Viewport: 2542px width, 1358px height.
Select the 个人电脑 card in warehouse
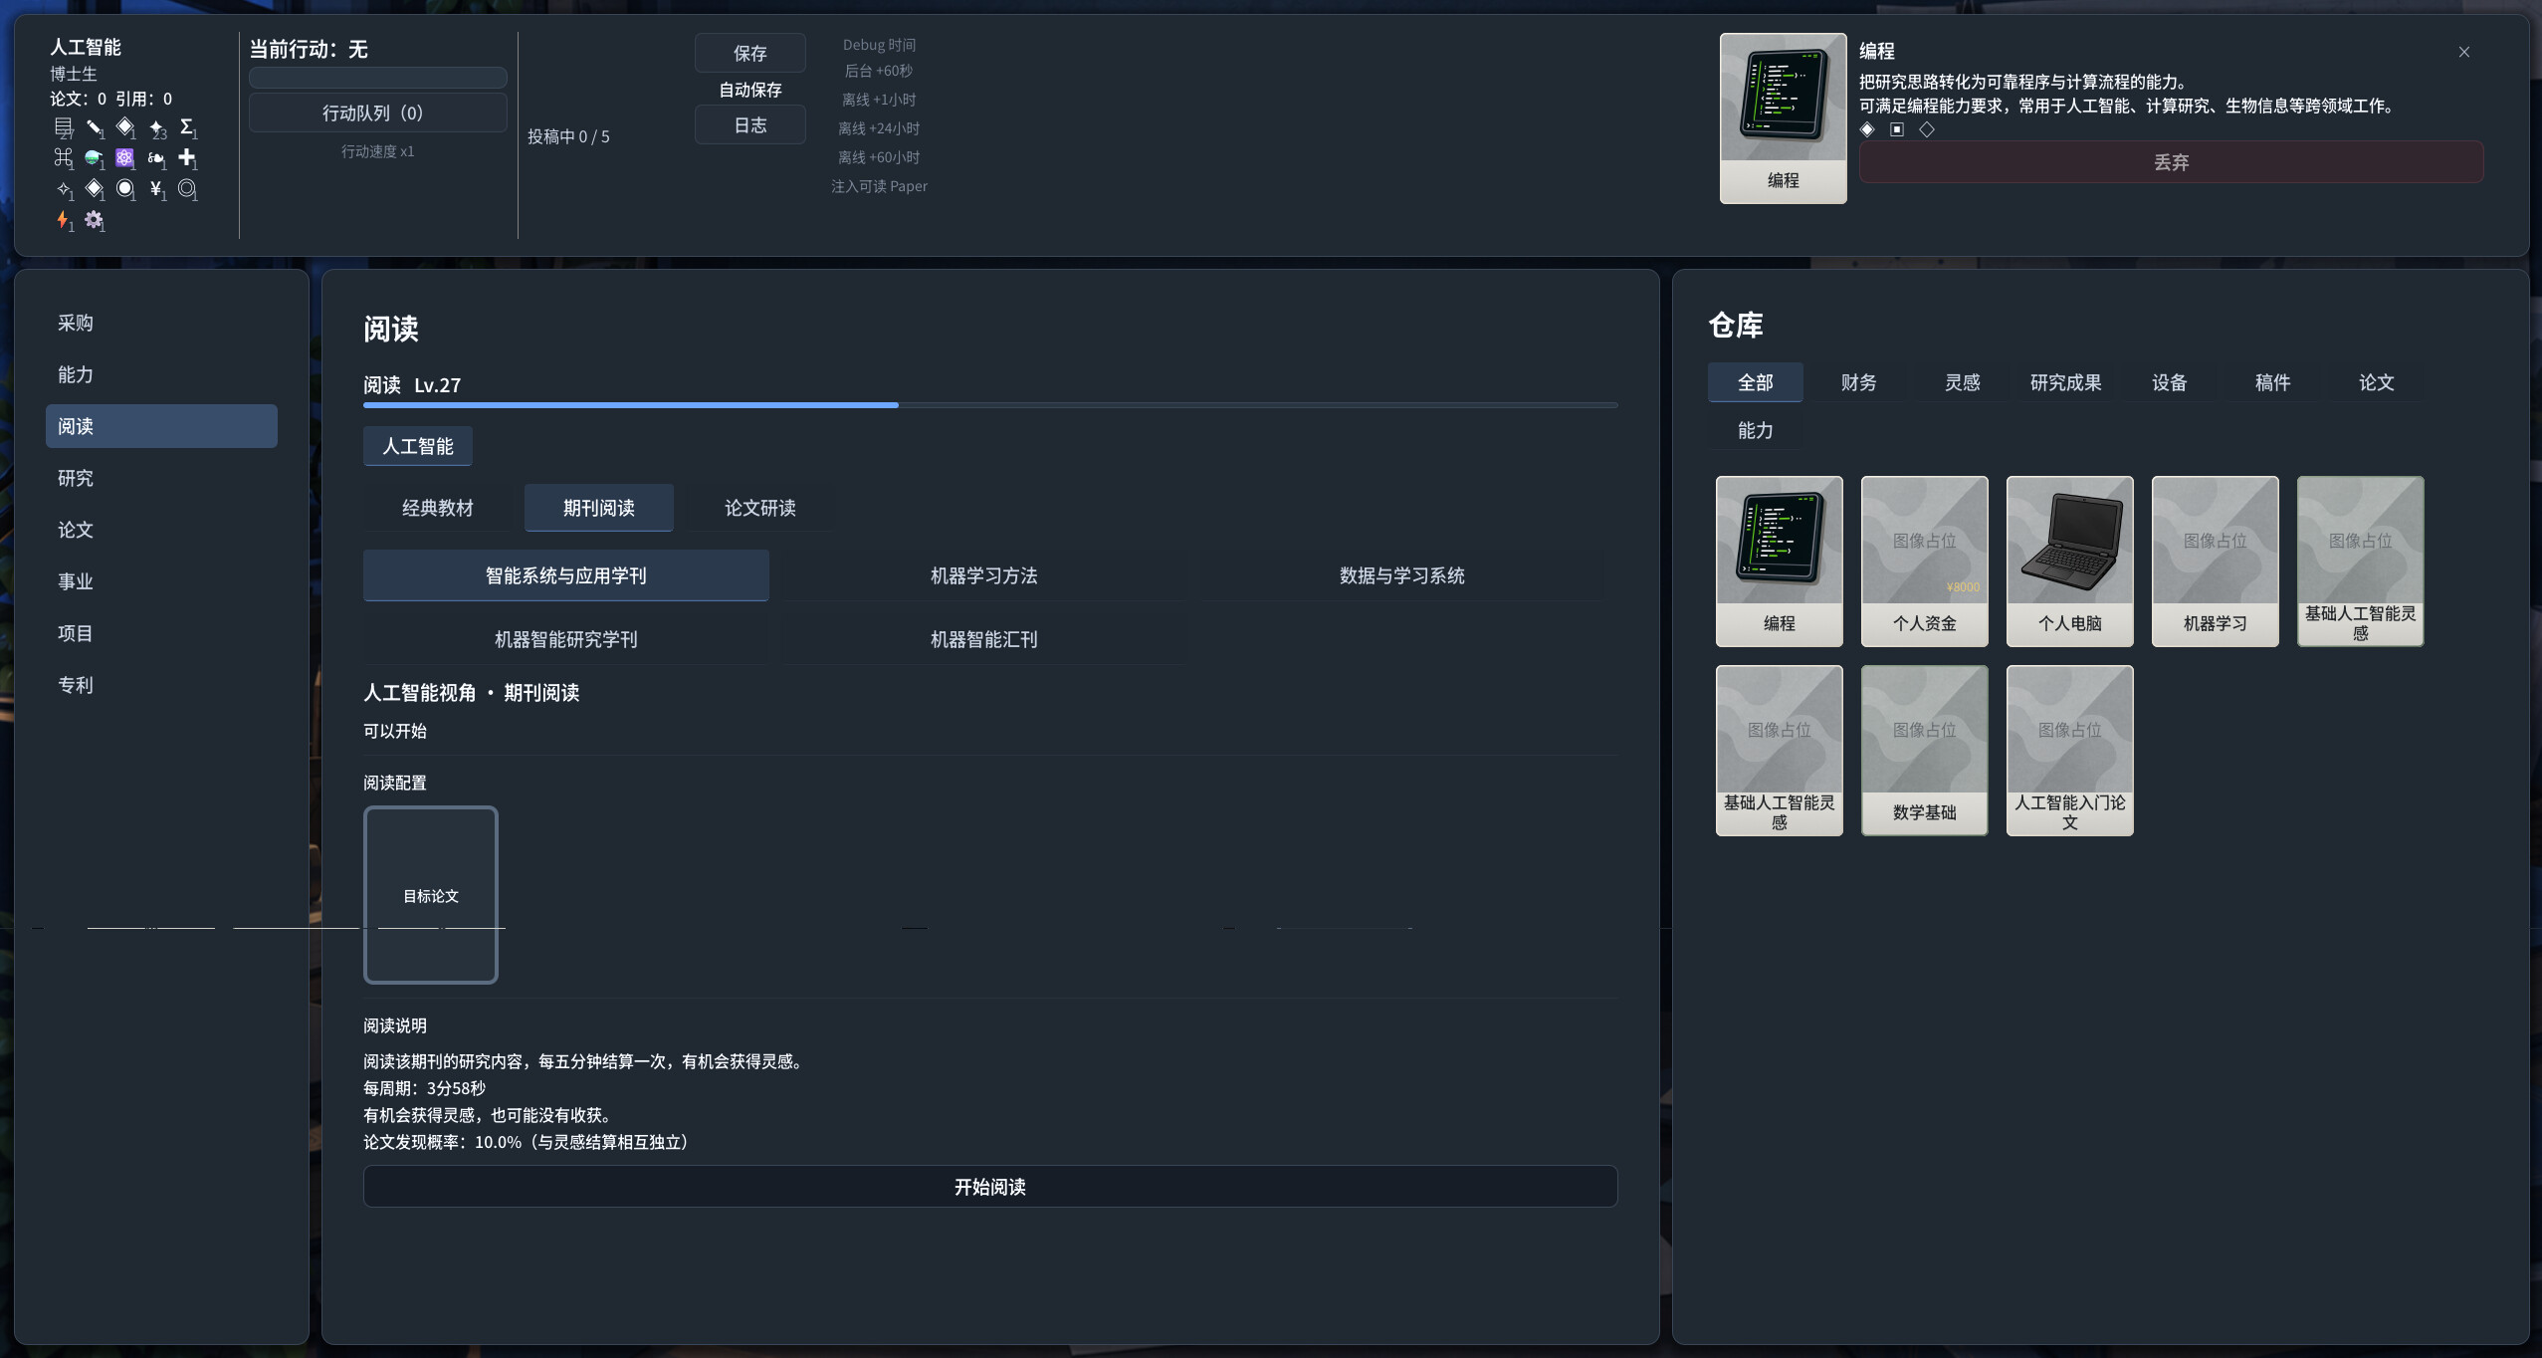2069,561
